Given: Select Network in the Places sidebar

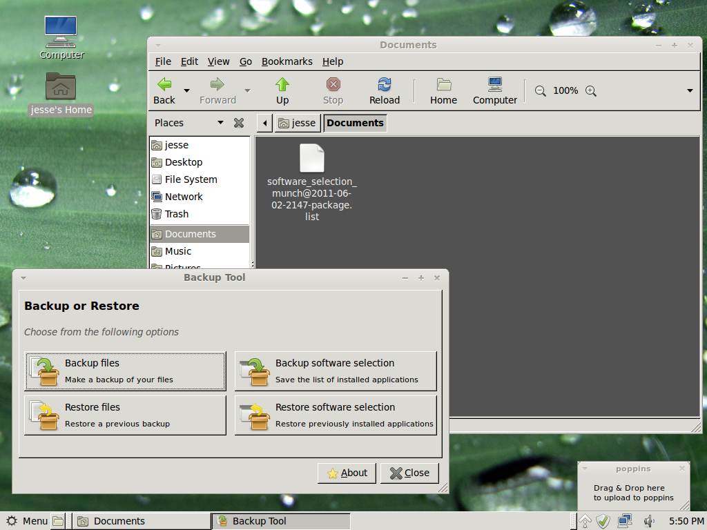Looking at the screenshot, I should click(200, 197).
